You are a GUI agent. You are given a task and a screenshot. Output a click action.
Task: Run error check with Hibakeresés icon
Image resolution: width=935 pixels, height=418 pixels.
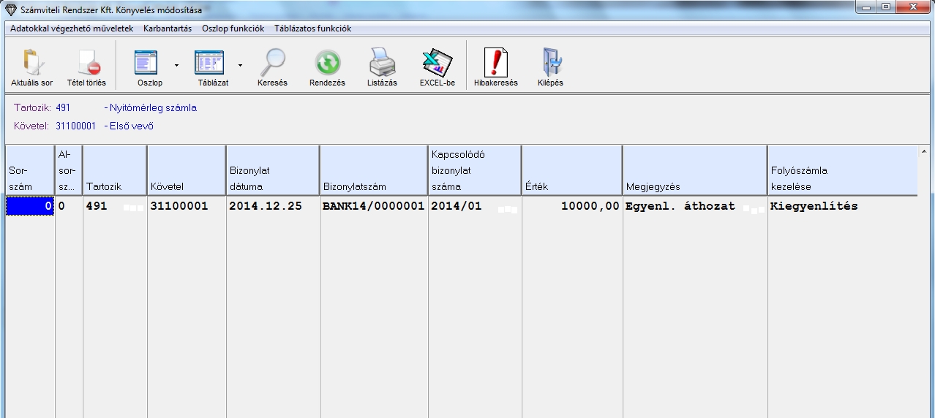pyautogui.click(x=495, y=64)
